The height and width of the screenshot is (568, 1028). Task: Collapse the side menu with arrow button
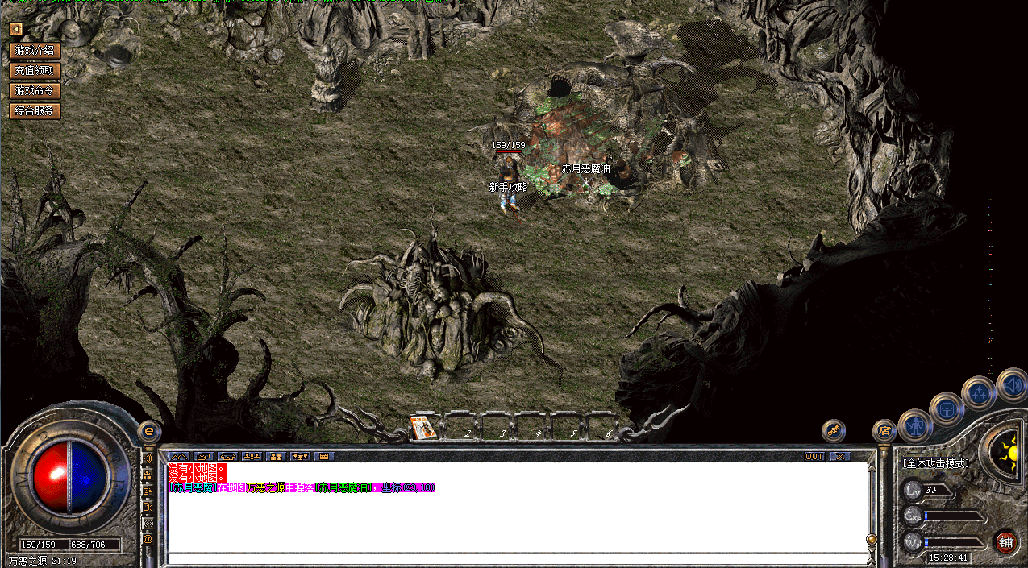[x=15, y=29]
